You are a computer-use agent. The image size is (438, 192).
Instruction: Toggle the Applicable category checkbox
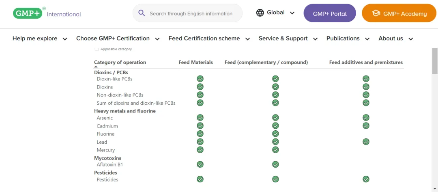[x=97, y=49]
